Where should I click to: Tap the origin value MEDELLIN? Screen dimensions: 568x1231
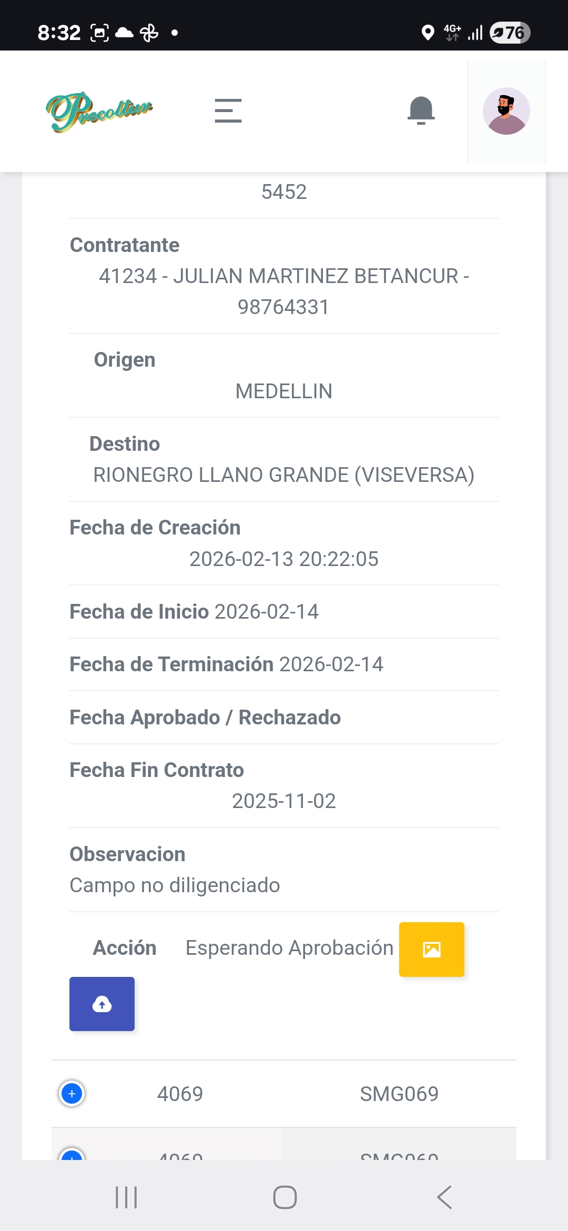[x=284, y=391]
